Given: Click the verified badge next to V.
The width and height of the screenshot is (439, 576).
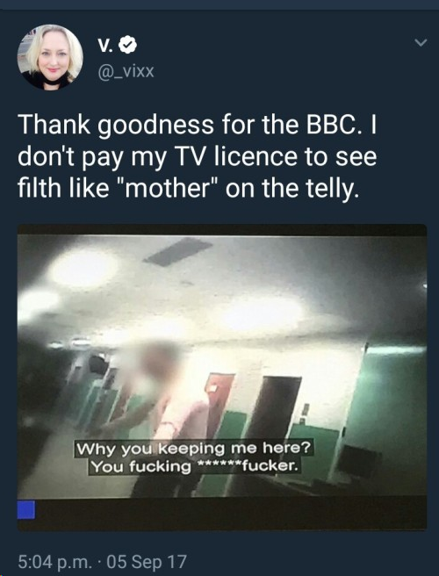Looking at the screenshot, I should pyautogui.click(x=129, y=45).
